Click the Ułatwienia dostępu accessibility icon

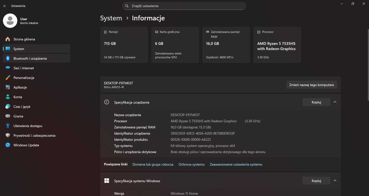[x=8, y=126]
